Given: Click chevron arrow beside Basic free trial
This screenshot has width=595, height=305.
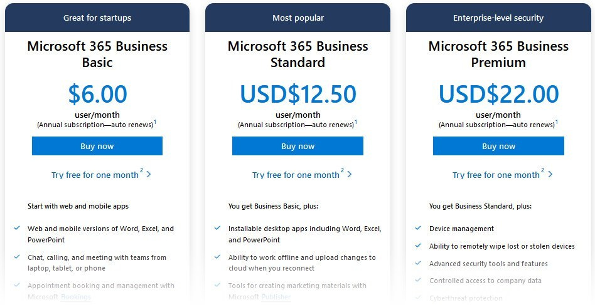Looking at the screenshot, I should 149,174.
